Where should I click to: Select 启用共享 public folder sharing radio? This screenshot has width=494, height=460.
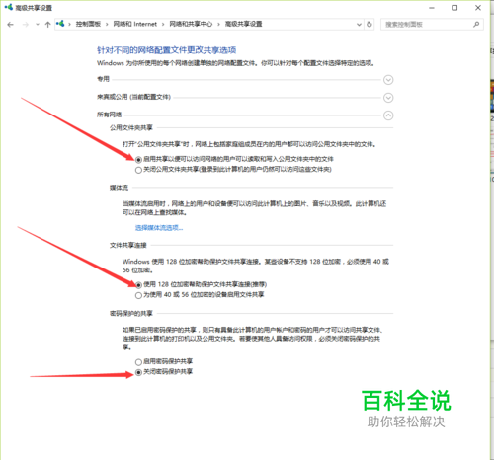pos(138,160)
